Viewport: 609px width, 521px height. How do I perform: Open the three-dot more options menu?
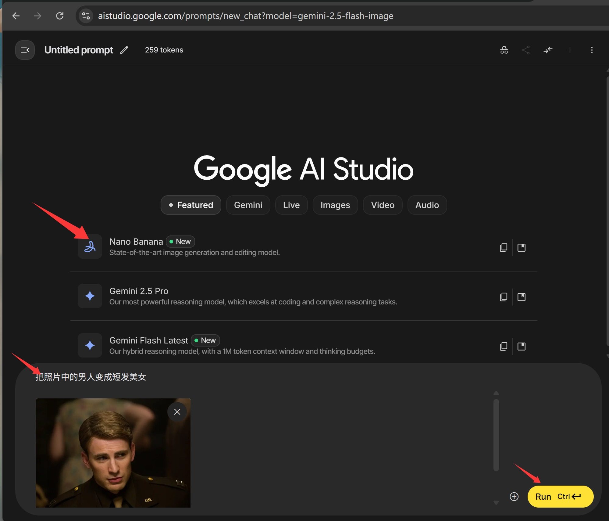[x=592, y=50]
